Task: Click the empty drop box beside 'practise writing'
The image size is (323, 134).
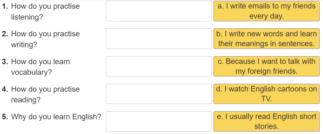Action: (159, 39)
